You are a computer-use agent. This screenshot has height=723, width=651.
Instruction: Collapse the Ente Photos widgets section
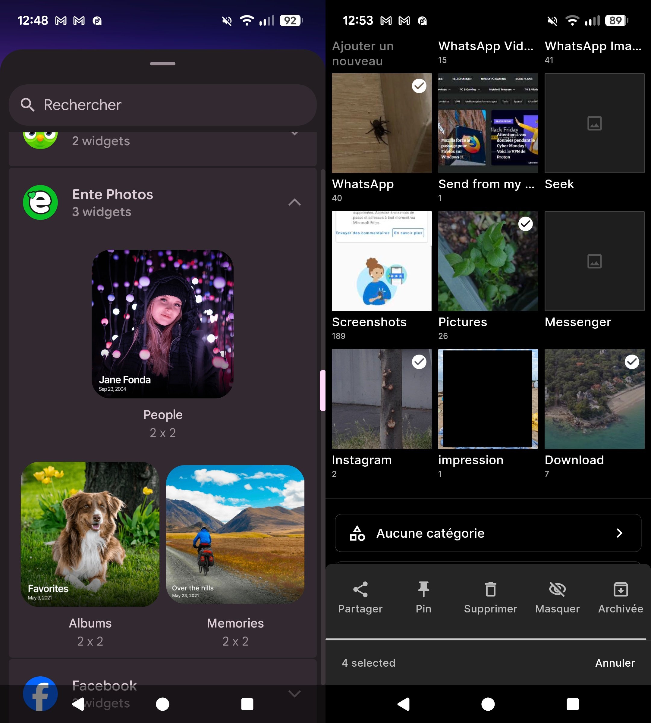pos(294,202)
